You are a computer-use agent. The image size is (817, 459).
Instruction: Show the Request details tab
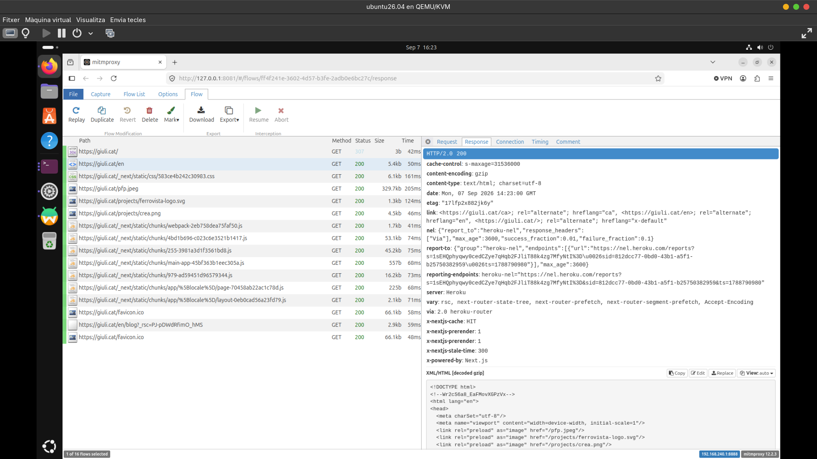(447, 142)
